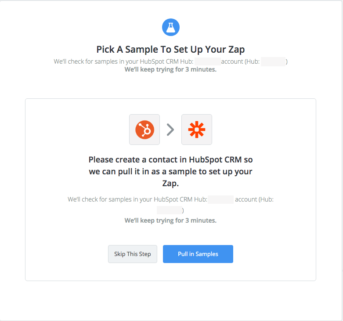Click the redacted Hub name below the heading
The image size is (343, 321).
[208, 61]
